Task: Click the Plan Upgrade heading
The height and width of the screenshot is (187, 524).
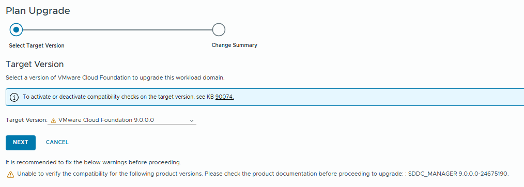Action: [x=38, y=11]
